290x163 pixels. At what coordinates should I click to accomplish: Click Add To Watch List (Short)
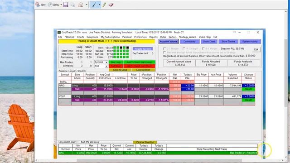point(139,66)
